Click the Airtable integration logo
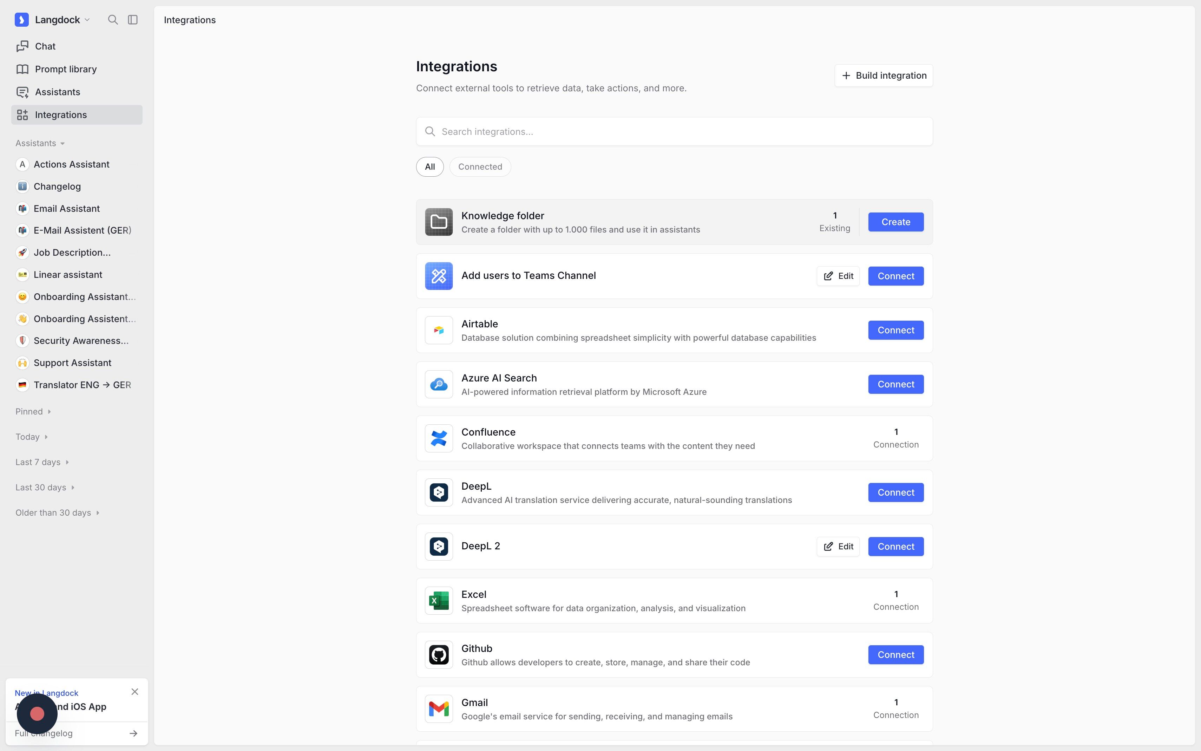This screenshot has width=1201, height=751. 438,330
